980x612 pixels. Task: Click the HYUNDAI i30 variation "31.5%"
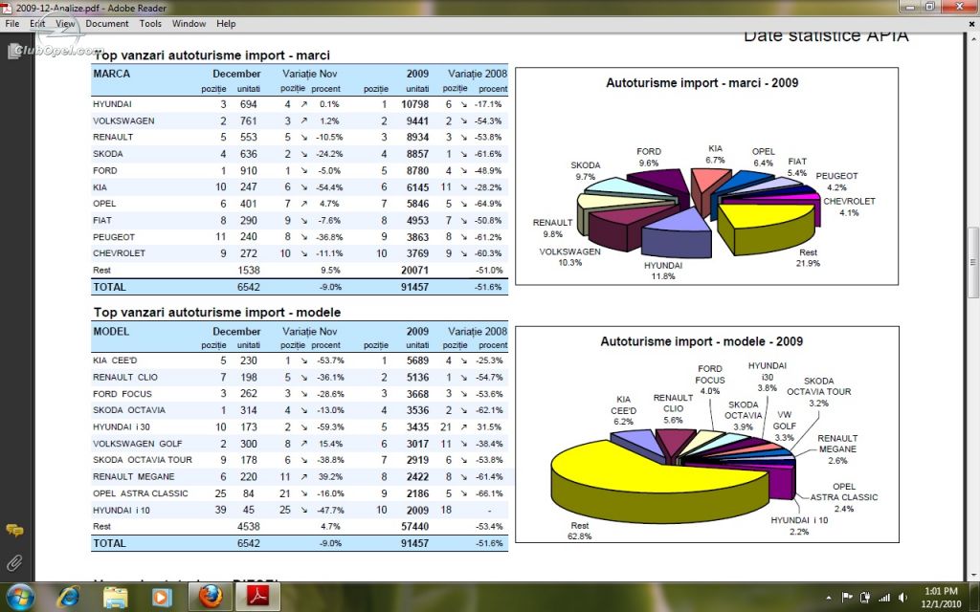[x=489, y=427]
